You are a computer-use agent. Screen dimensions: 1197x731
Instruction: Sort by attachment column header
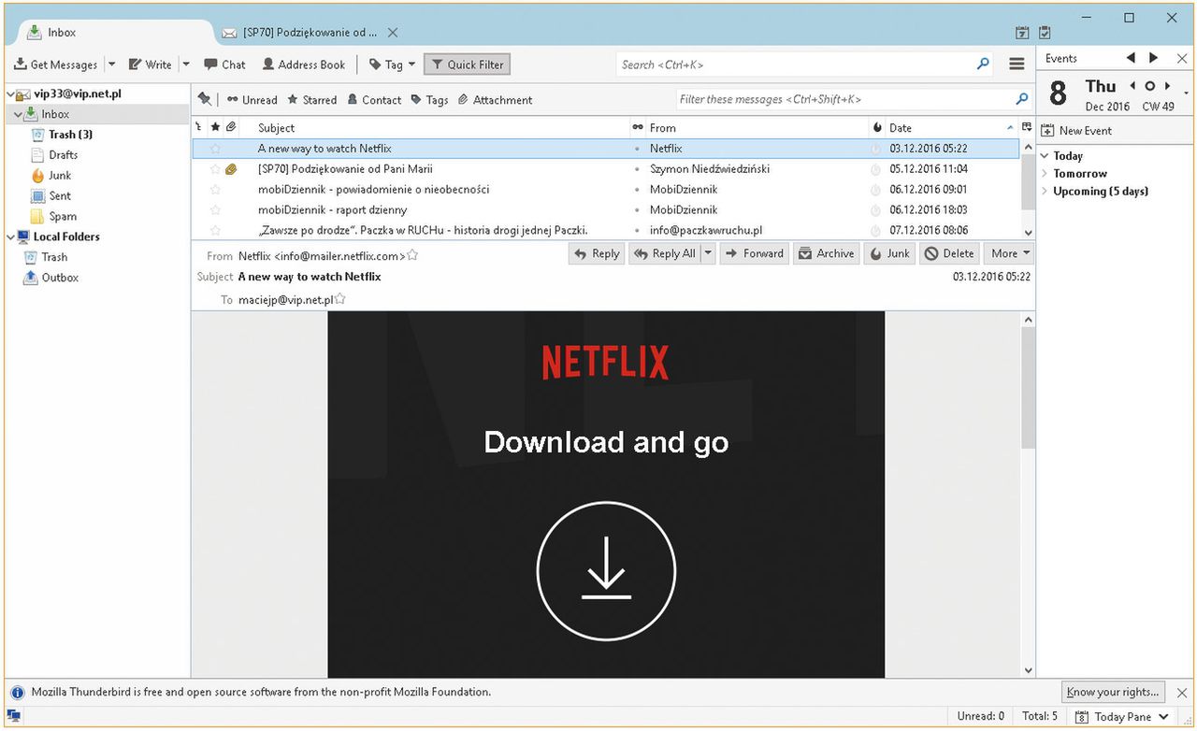pyautogui.click(x=231, y=127)
